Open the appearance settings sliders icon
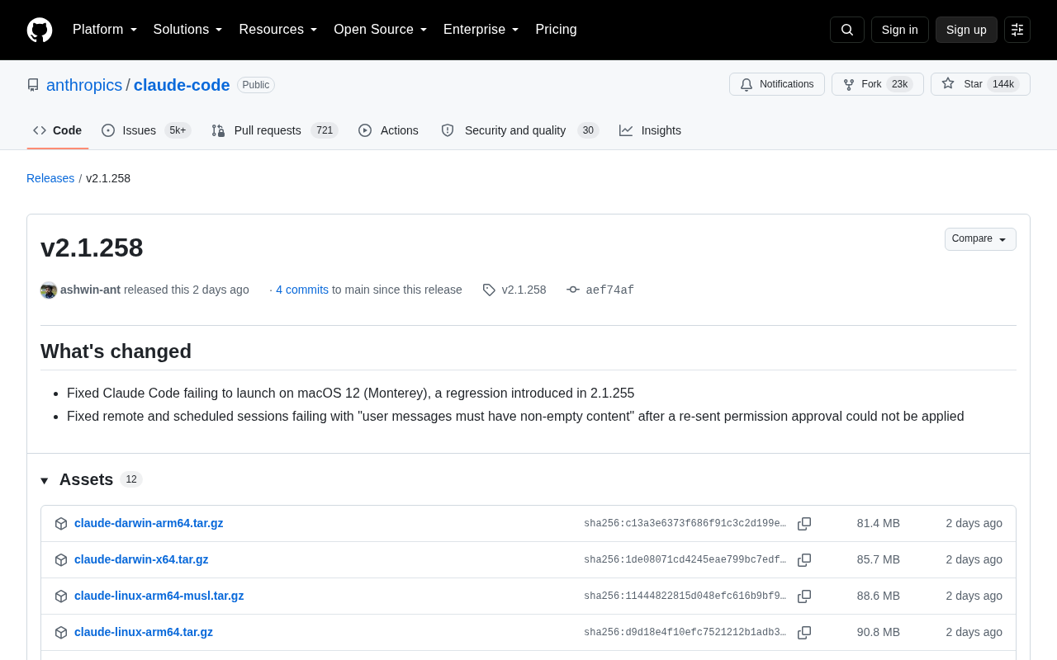Viewport: 1057px width, 660px height. [x=1017, y=30]
